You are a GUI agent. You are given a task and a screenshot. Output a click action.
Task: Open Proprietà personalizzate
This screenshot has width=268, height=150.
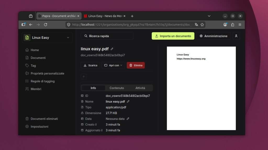coord(45,73)
